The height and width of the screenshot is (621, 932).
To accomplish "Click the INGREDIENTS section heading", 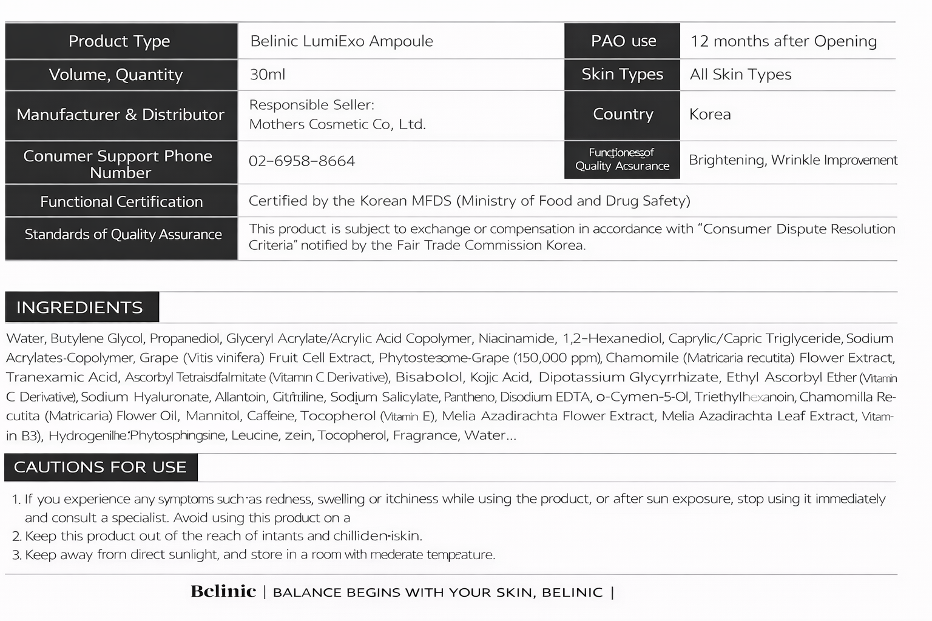I will [79, 307].
